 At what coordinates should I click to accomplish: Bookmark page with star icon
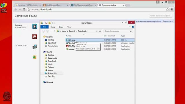point(167,10)
